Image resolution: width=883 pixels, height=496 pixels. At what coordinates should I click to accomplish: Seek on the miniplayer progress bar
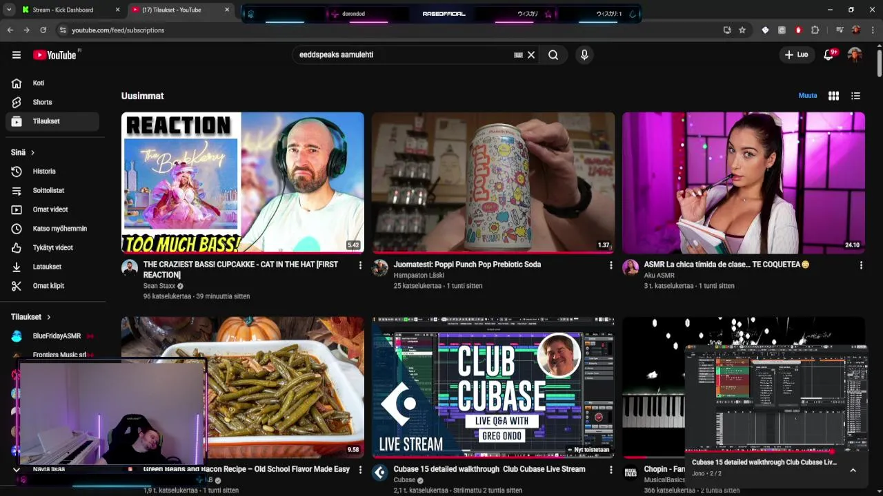tap(776, 451)
